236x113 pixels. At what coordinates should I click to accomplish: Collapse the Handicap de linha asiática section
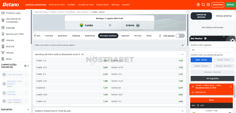[x=183, y=54]
